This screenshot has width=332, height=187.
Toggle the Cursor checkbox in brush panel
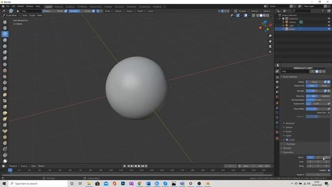pyautogui.click(x=287, y=140)
